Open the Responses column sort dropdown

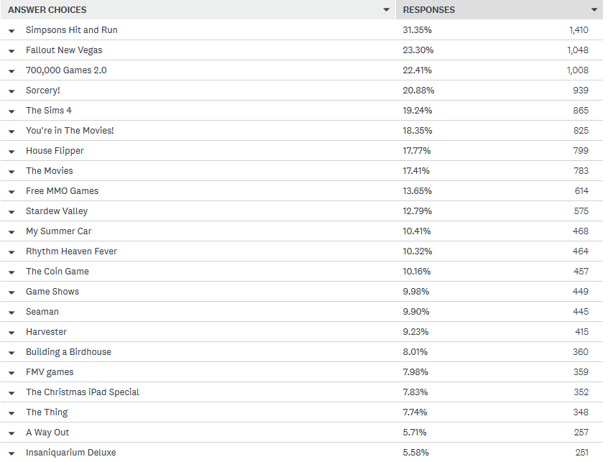coord(594,10)
